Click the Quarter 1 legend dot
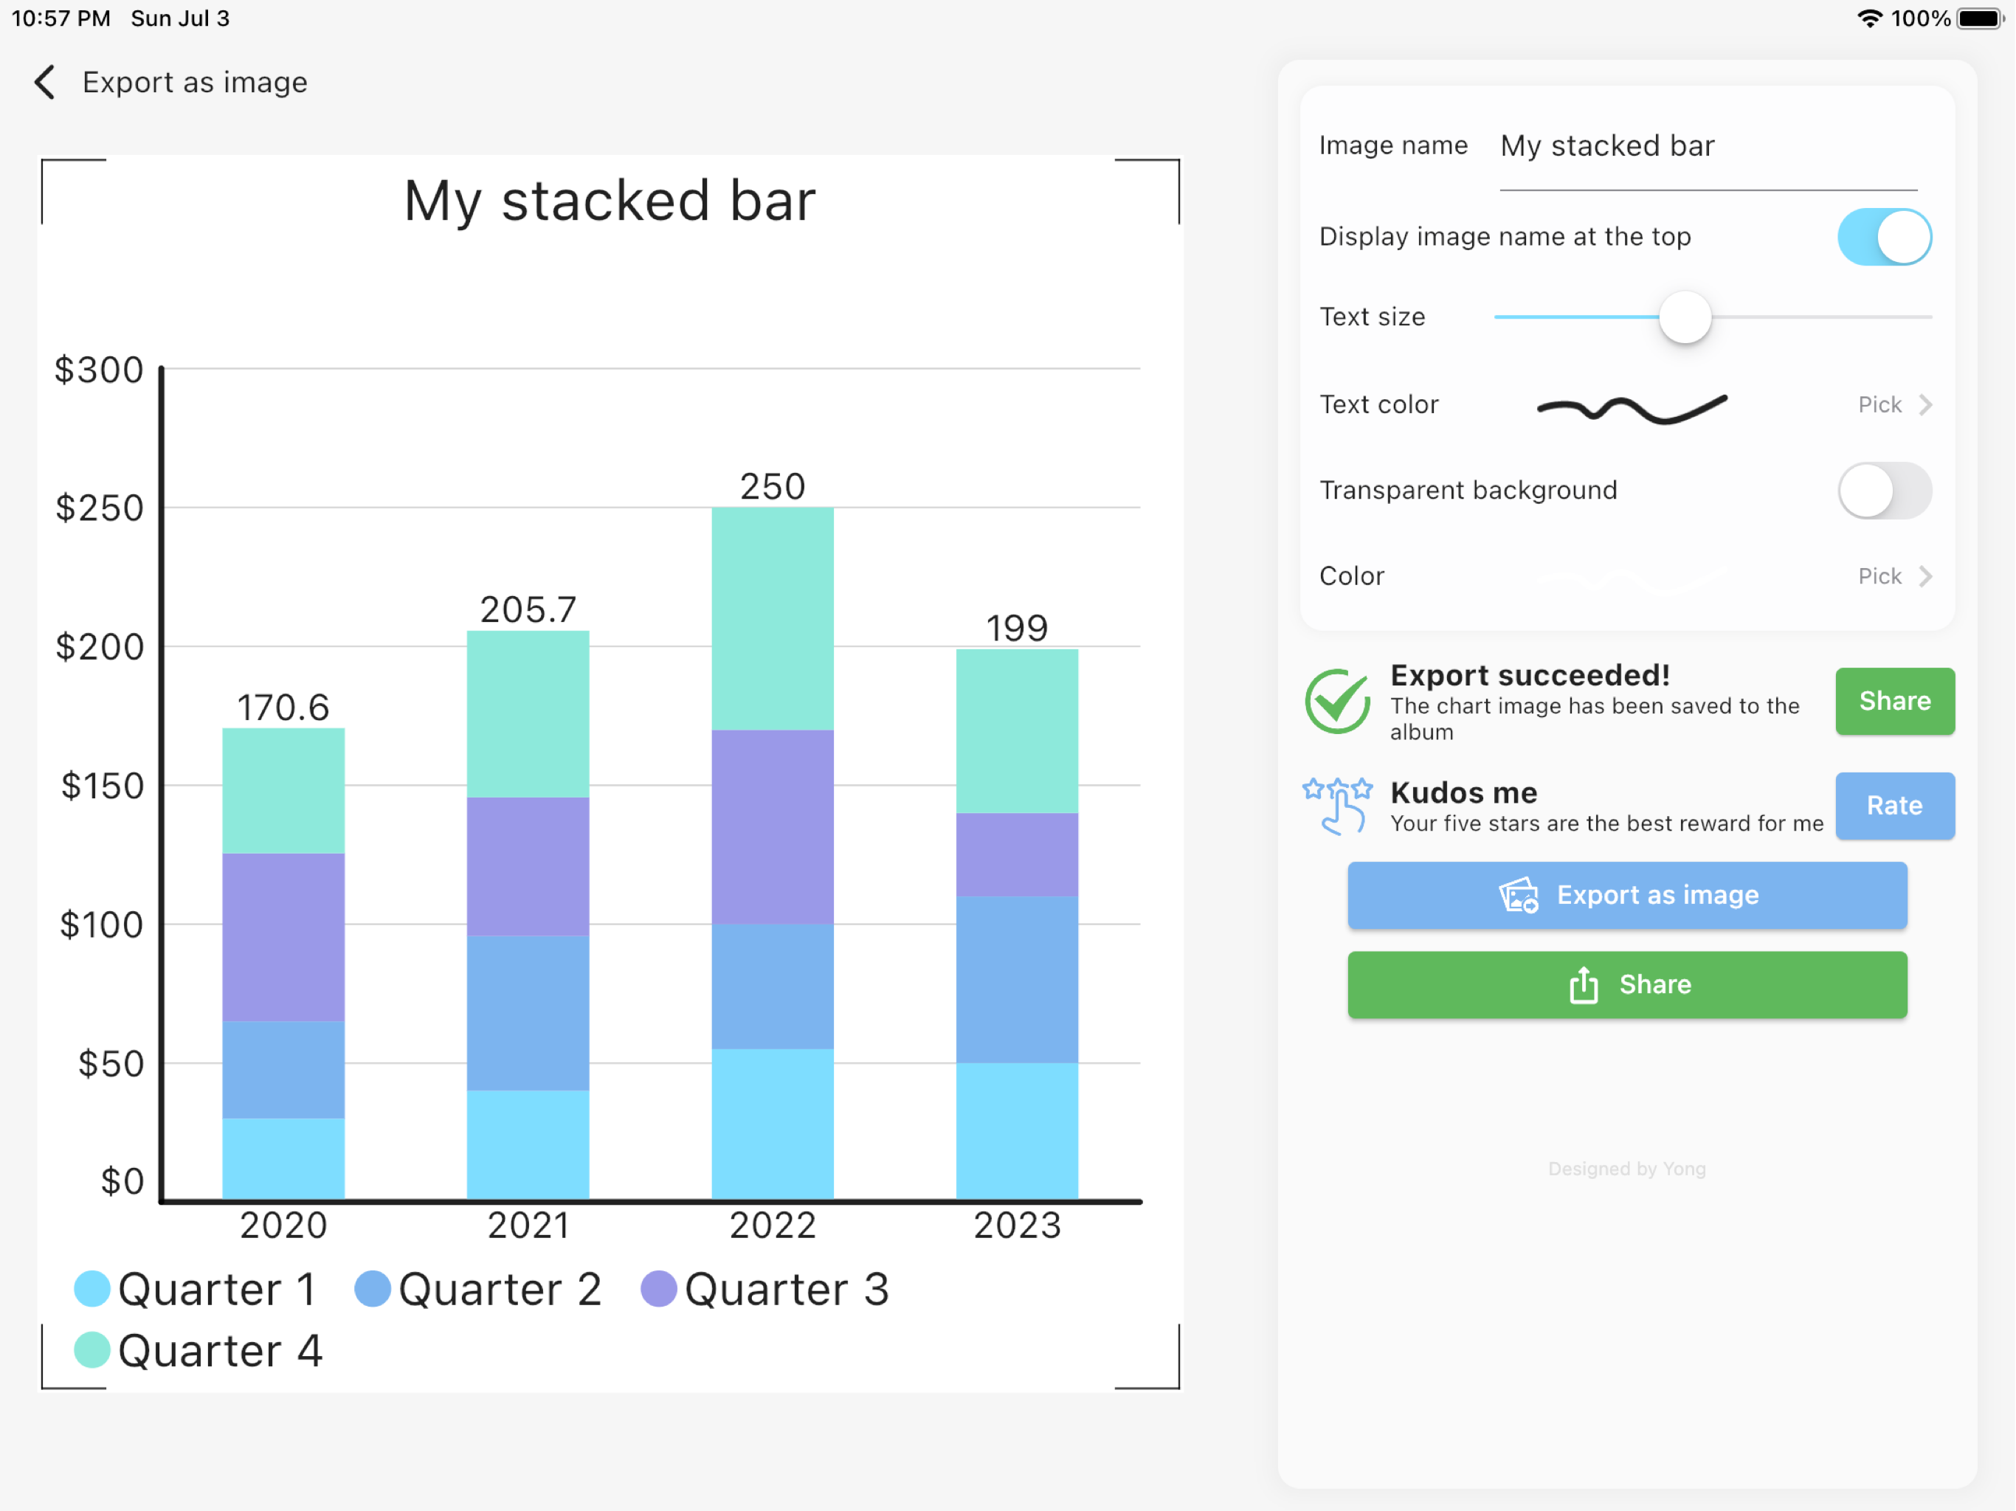This screenshot has height=1511, width=2016. [x=92, y=1287]
